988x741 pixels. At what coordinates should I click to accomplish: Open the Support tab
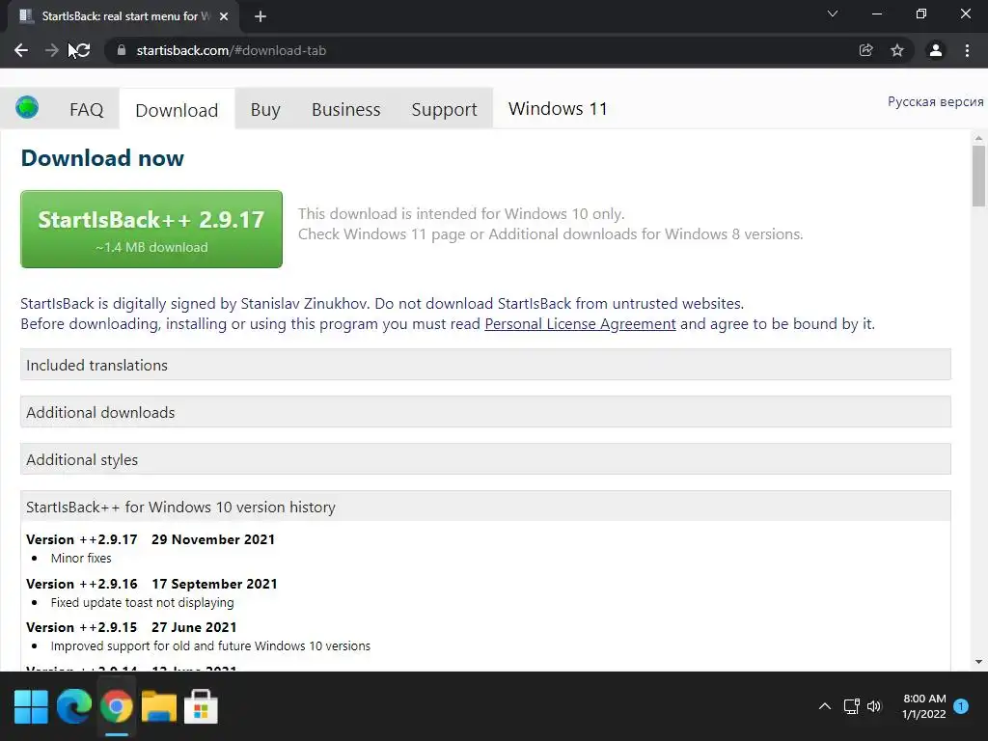click(444, 110)
